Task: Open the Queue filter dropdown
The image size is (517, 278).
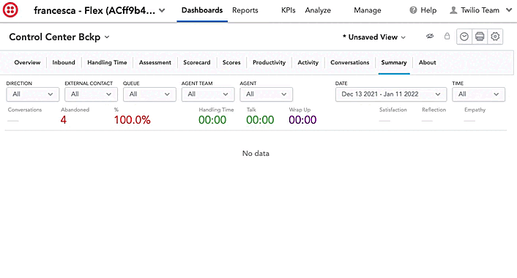Action: (x=149, y=94)
